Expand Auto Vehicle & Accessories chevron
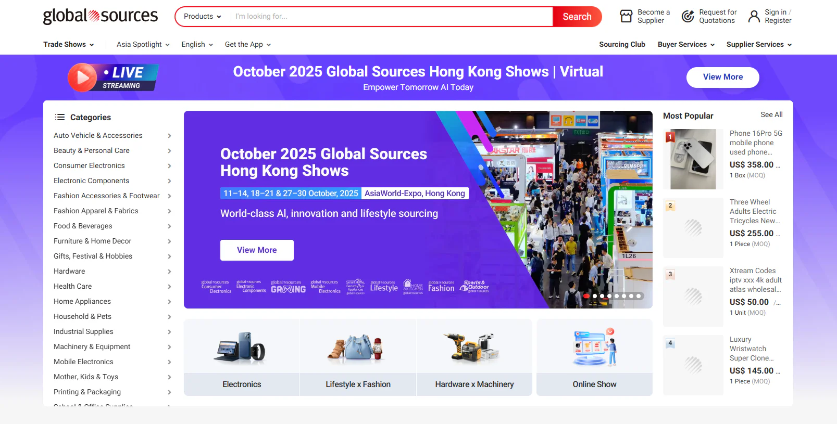837x424 pixels. point(169,135)
